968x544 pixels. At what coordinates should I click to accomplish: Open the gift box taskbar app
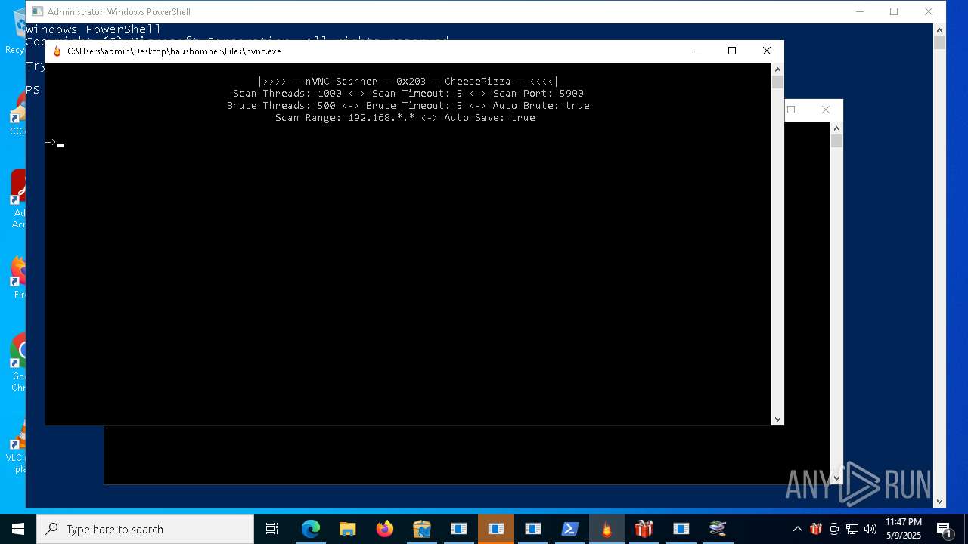(x=644, y=529)
